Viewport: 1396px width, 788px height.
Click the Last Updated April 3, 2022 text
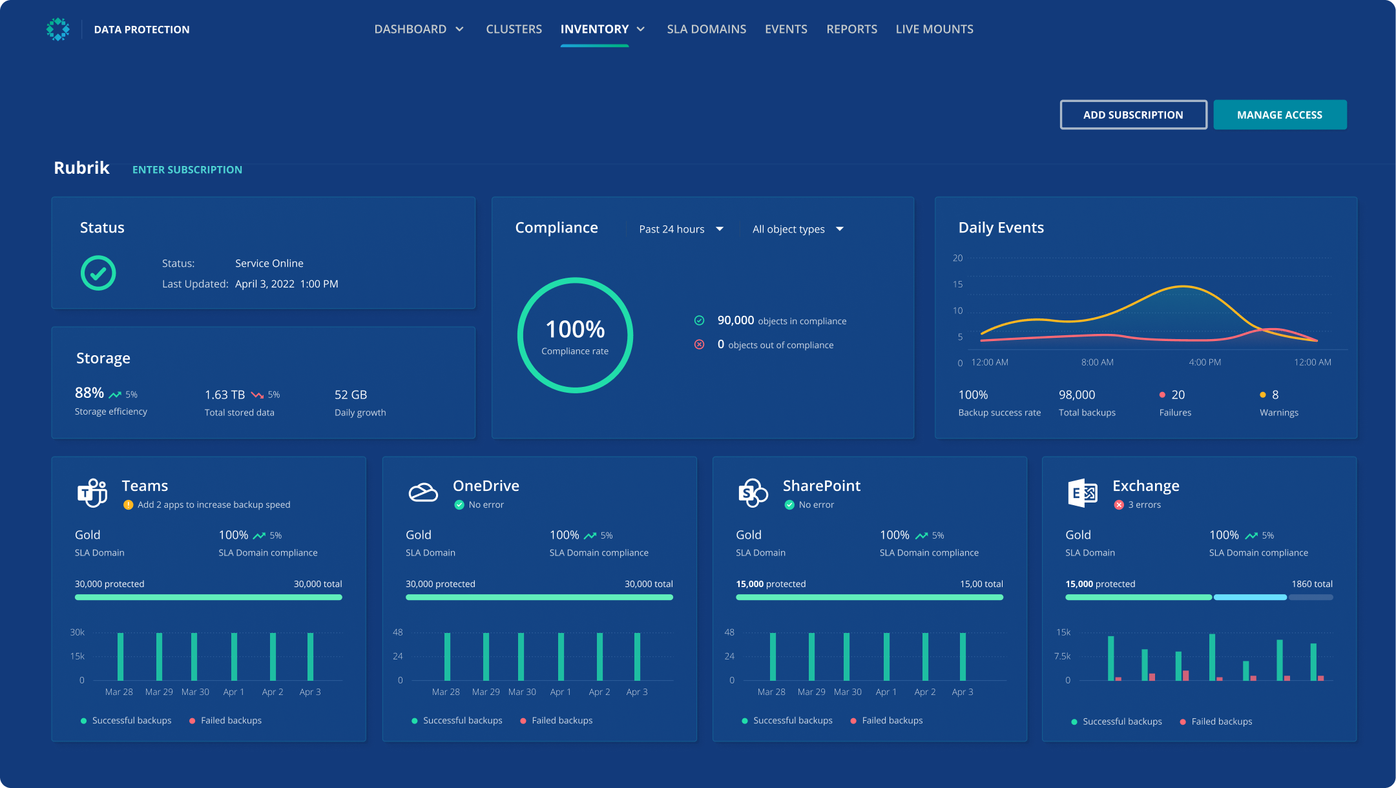tap(250, 284)
